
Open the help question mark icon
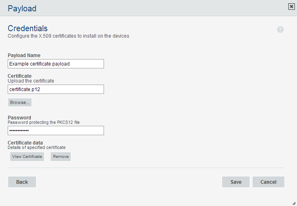280,30
